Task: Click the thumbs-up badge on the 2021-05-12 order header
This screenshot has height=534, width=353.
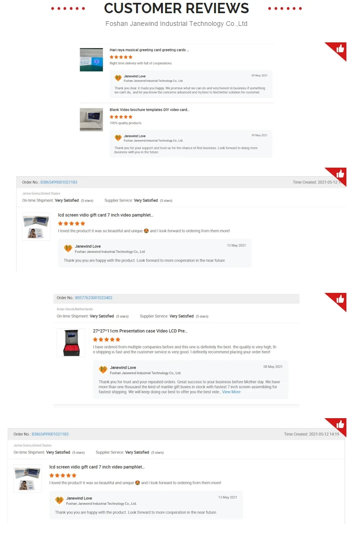Action: [x=337, y=176]
